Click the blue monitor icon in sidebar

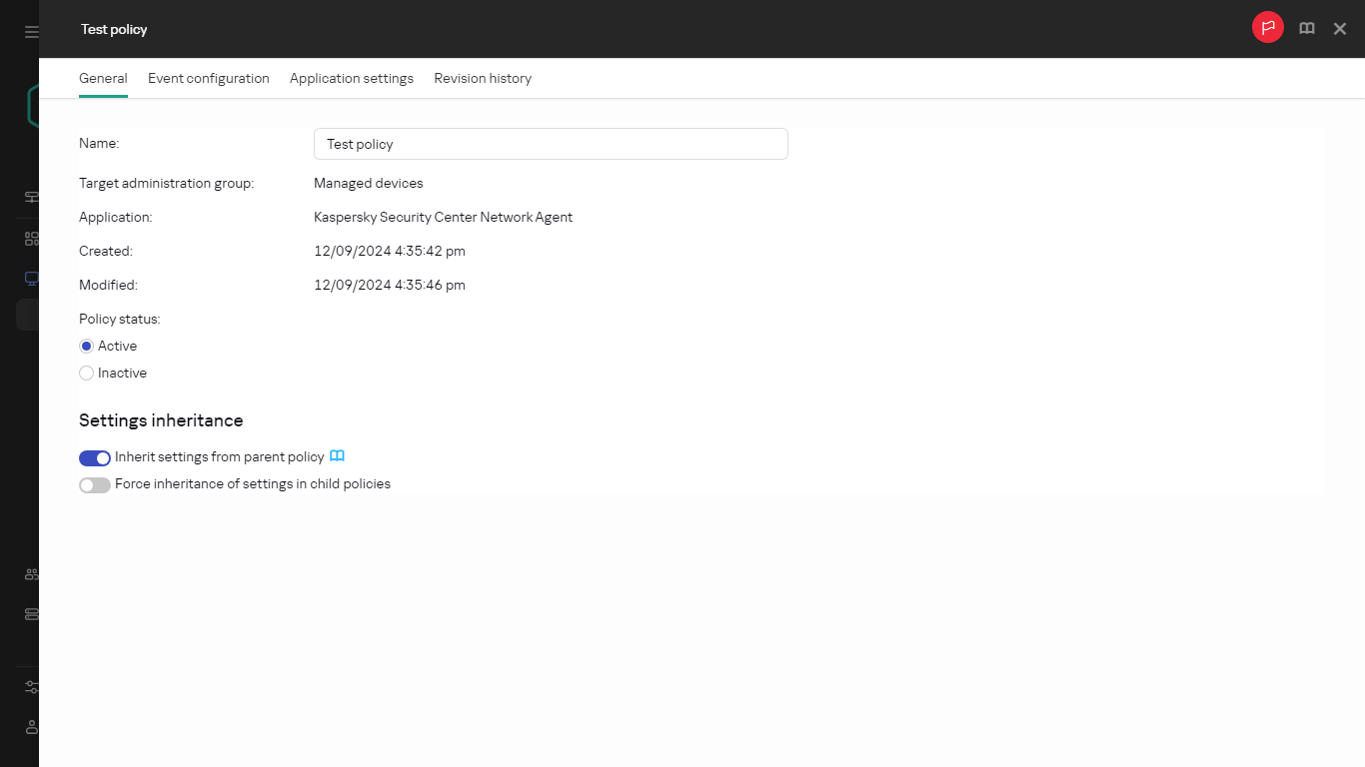pos(31,279)
